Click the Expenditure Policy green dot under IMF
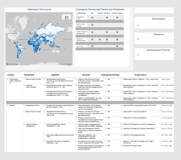Image resolution: width=181 pixels, height=160 pixels. pyautogui.click(x=92, y=17)
